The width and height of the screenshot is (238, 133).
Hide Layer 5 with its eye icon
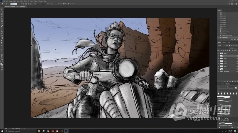pyautogui.click(x=218, y=64)
